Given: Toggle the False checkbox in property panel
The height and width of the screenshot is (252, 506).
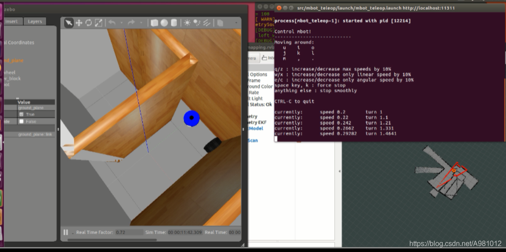Looking at the screenshot, I should click(22, 121).
